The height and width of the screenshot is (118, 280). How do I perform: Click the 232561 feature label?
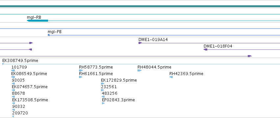coord(109,87)
